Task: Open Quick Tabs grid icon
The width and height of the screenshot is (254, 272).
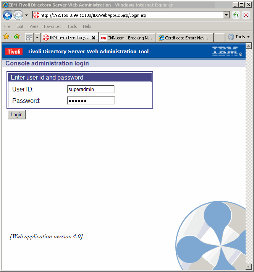Action: (29, 37)
